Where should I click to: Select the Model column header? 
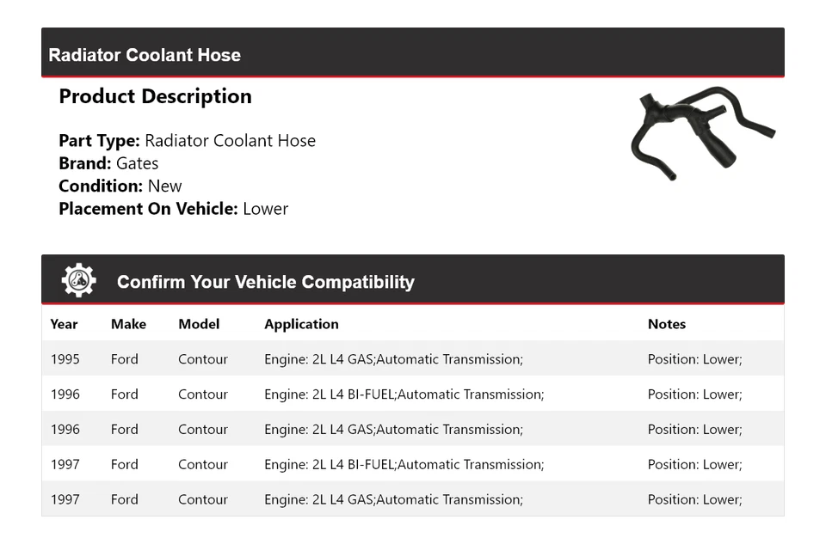click(199, 324)
